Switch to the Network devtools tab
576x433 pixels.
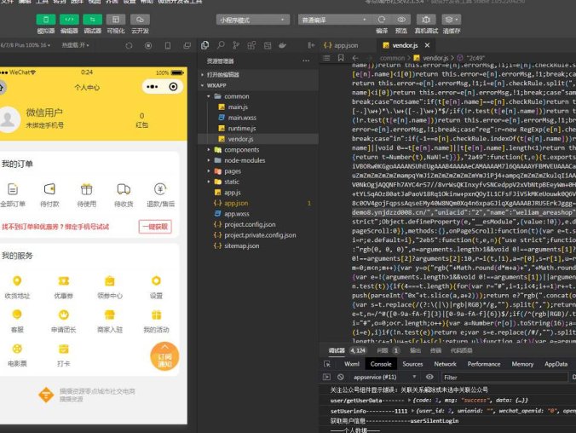(x=445, y=364)
